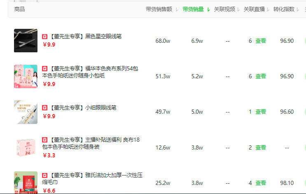The height and width of the screenshot is (194, 306).
Task: Select sales volume 5.2w
Action: tap(197, 76)
